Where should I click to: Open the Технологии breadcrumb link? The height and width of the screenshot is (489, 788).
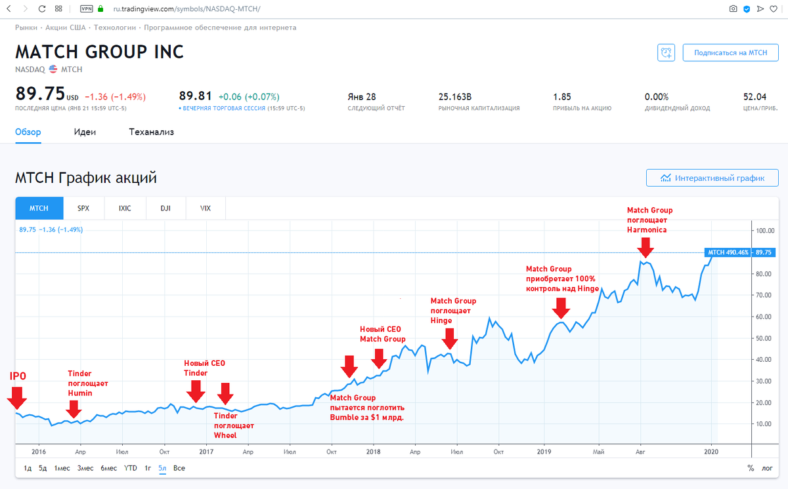(115, 28)
